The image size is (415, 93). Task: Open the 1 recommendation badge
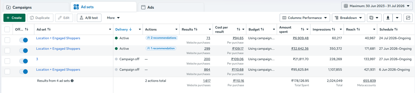pos(161,48)
